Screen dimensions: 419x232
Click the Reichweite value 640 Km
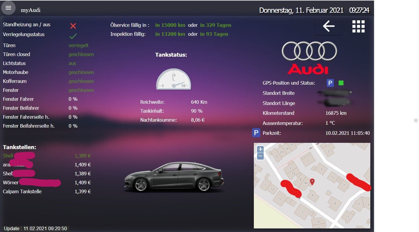[x=199, y=102]
